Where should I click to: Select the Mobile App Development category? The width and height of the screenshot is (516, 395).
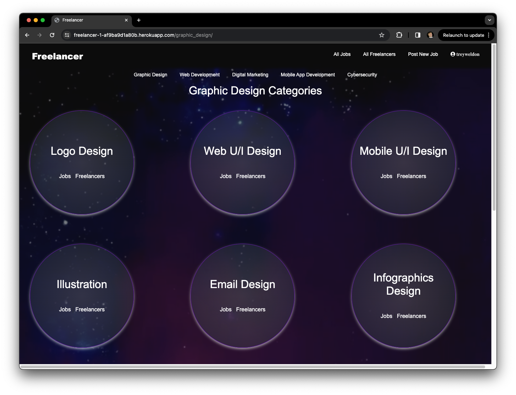(307, 75)
